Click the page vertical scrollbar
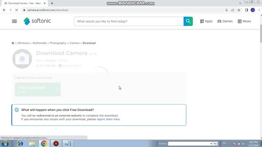Viewport: 262px width, 147px height. (x=261, y=33)
